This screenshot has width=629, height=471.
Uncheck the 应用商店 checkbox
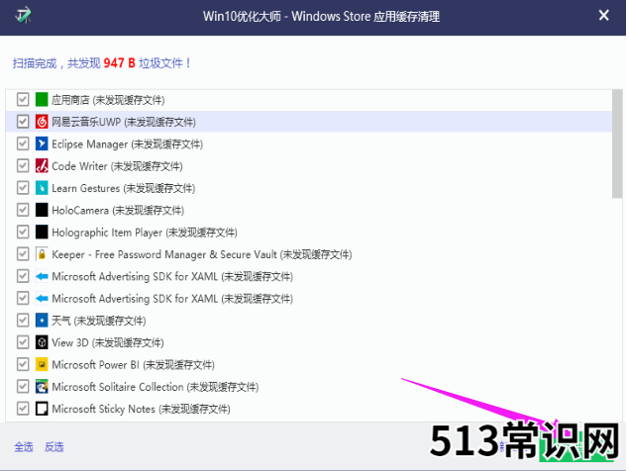23,99
